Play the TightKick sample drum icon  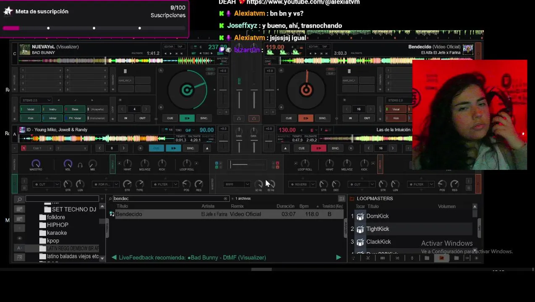tap(360, 229)
